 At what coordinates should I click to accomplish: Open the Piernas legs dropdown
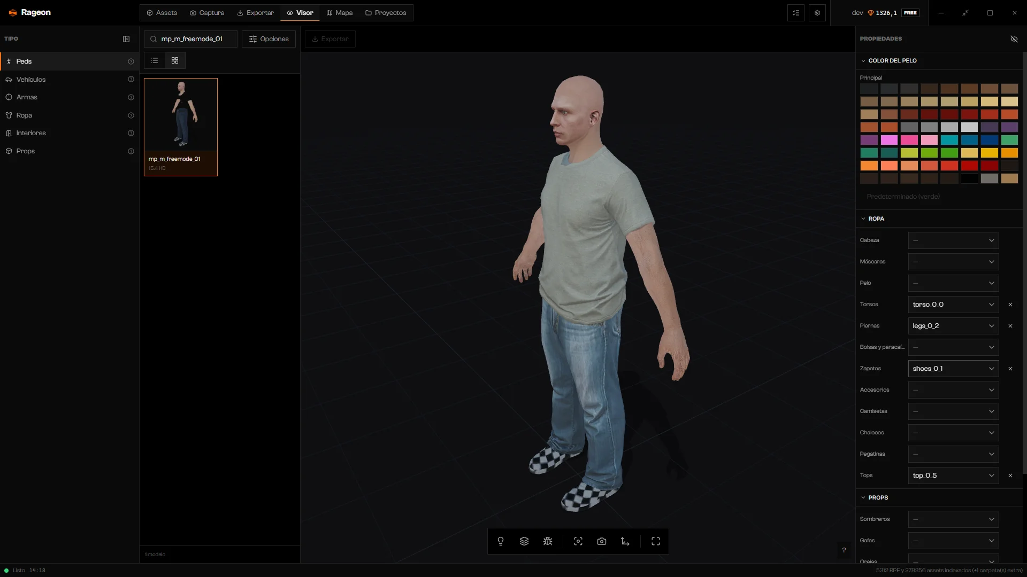[x=953, y=326]
